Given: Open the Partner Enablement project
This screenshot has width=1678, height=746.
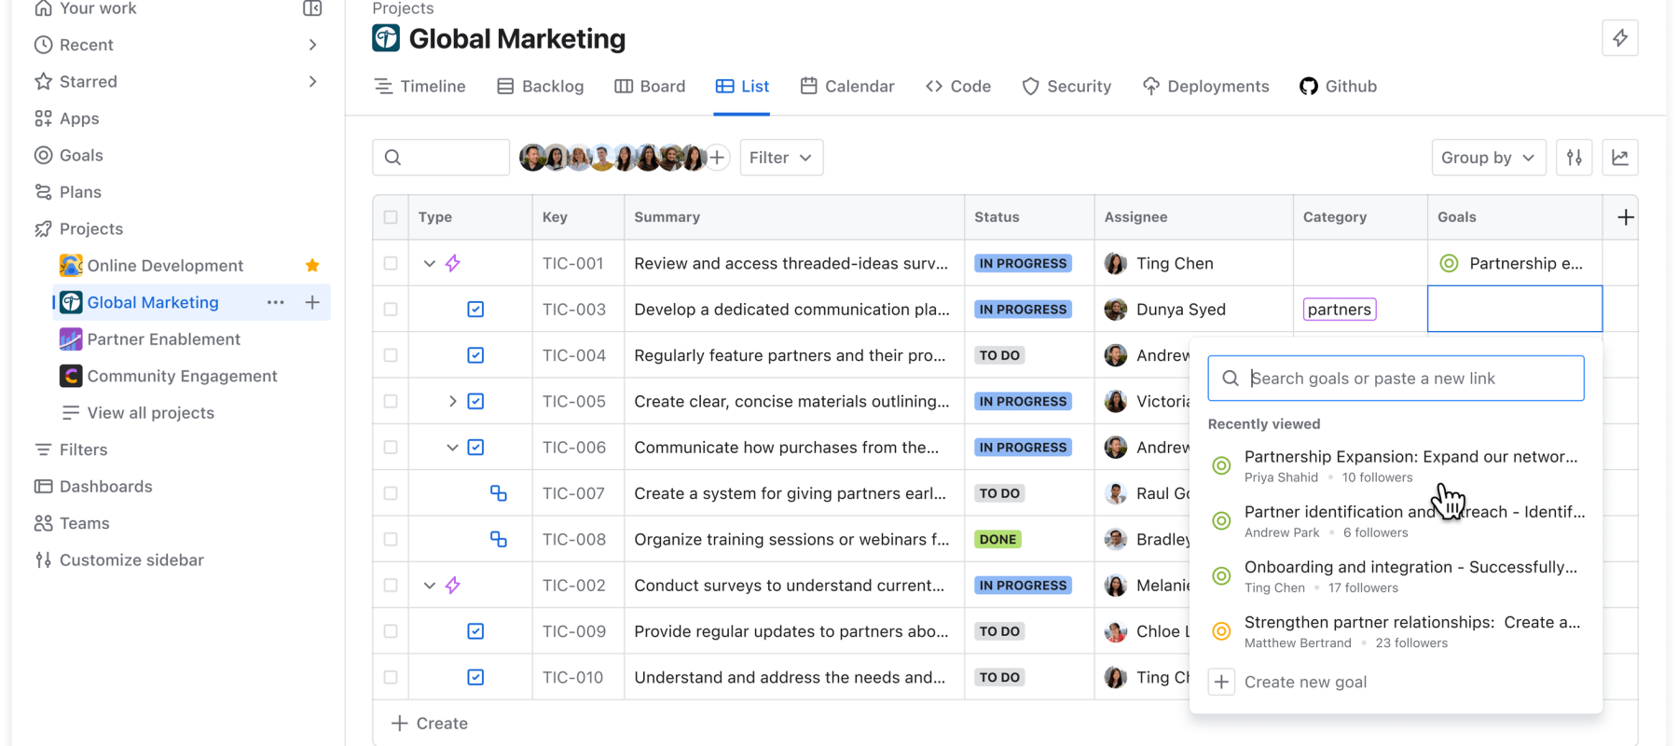Looking at the screenshot, I should click(x=150, y=339).
